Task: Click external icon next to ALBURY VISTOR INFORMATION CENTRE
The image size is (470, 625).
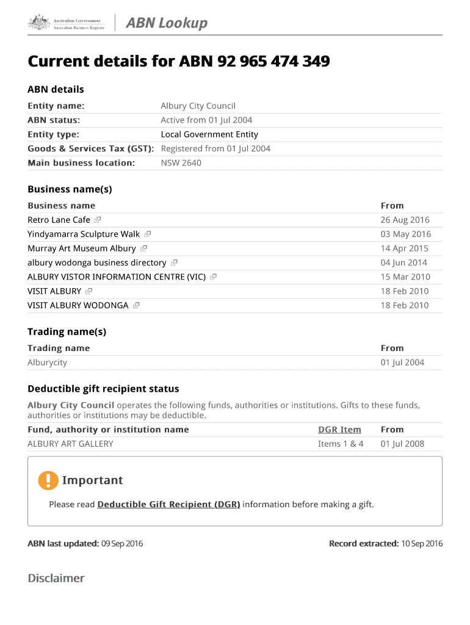Action: click(x=213, y=277)
